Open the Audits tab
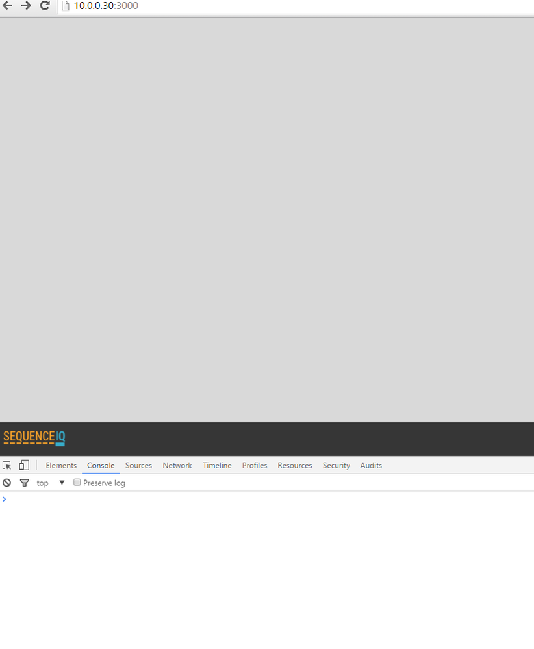This screenshot has width=534, height=649. (x=371, y=465)
